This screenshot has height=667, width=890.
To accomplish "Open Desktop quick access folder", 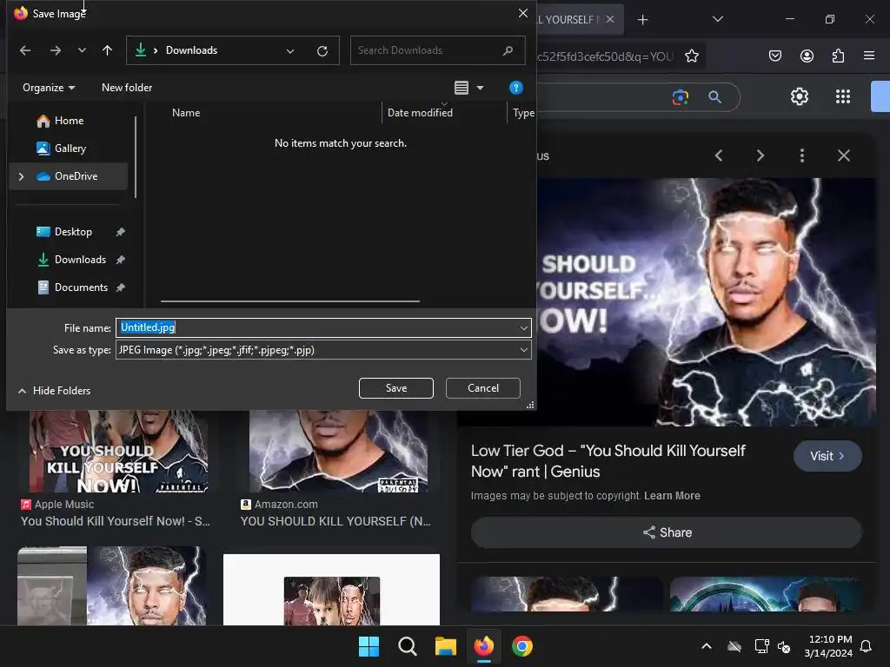I will pos(73,231).
